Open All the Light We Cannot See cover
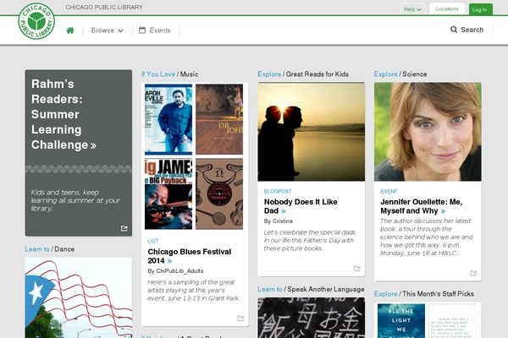The height and width of the screenshot is (338, 508). (401, 321)
